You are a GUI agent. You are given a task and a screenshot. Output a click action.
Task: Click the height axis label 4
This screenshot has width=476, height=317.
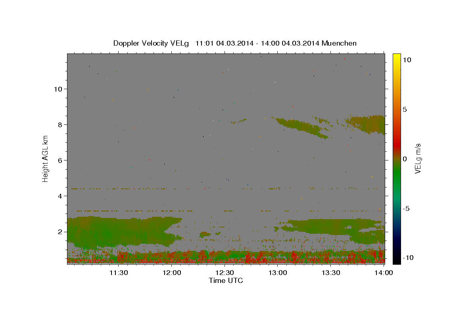point(60,196)
